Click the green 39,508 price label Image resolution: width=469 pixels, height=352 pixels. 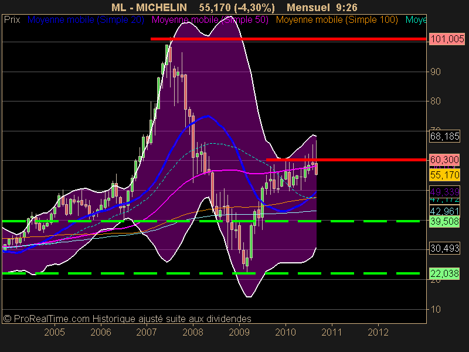pyautogui.click(x=444, y=222)
